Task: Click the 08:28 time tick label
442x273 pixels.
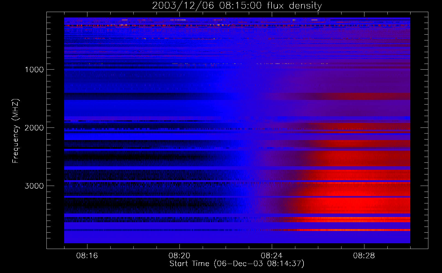Action: pos(364,256)
